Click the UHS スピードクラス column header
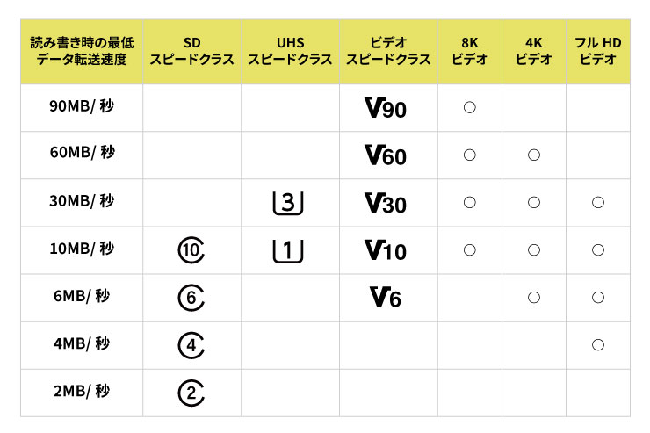The image size is (650, 433). [290, 51]
